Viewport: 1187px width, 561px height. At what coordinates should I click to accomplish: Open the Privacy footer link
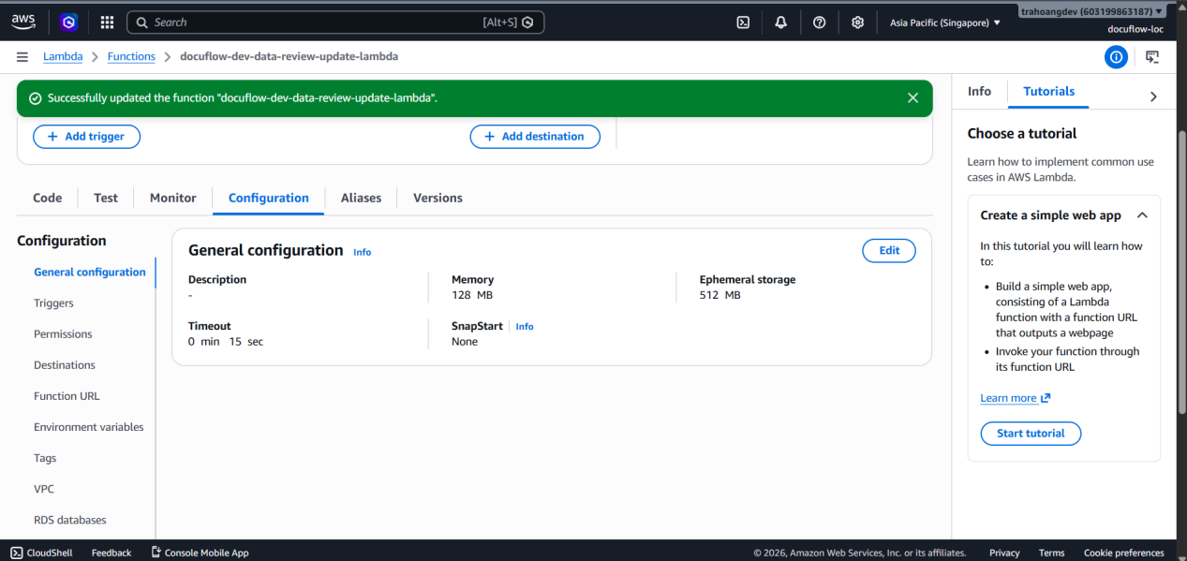(1004, 553)
